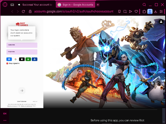This screenshot has height=124, width=166.
Task: Click the GX sidebar button
Action: point(5,113)
